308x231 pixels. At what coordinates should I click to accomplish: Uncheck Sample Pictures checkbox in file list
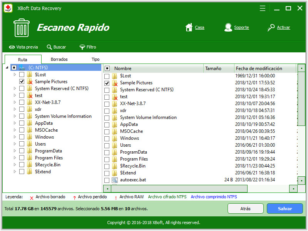(x=107, y=83)
